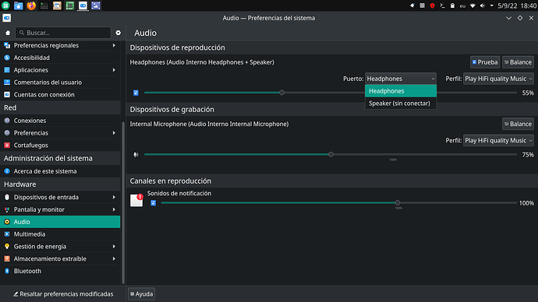Click the eu keyboard layout indicator

[x=462, y=5]
